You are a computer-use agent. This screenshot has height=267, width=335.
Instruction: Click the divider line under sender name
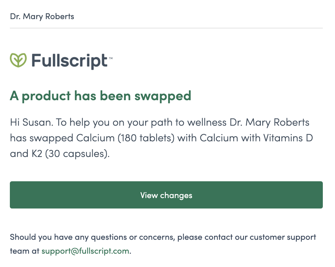[166, 28]
